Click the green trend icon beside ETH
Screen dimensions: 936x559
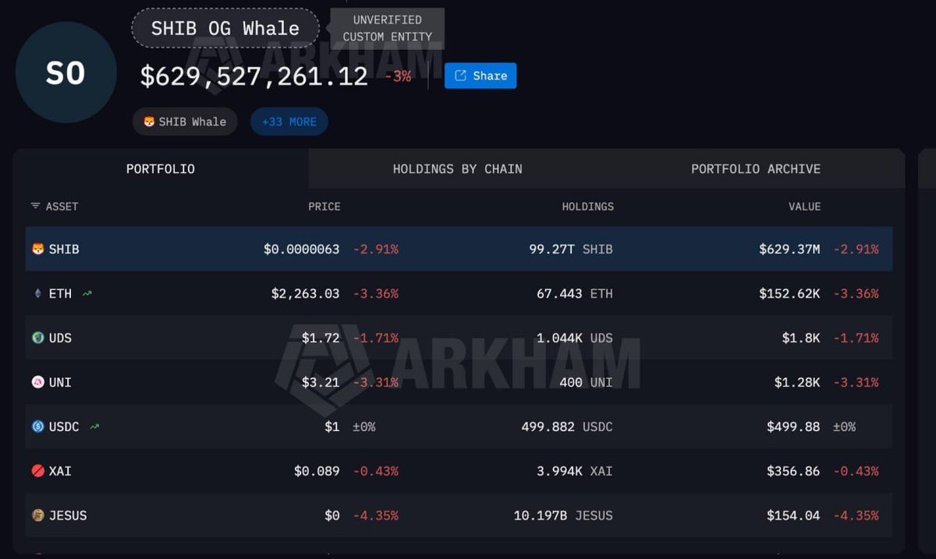87,294
